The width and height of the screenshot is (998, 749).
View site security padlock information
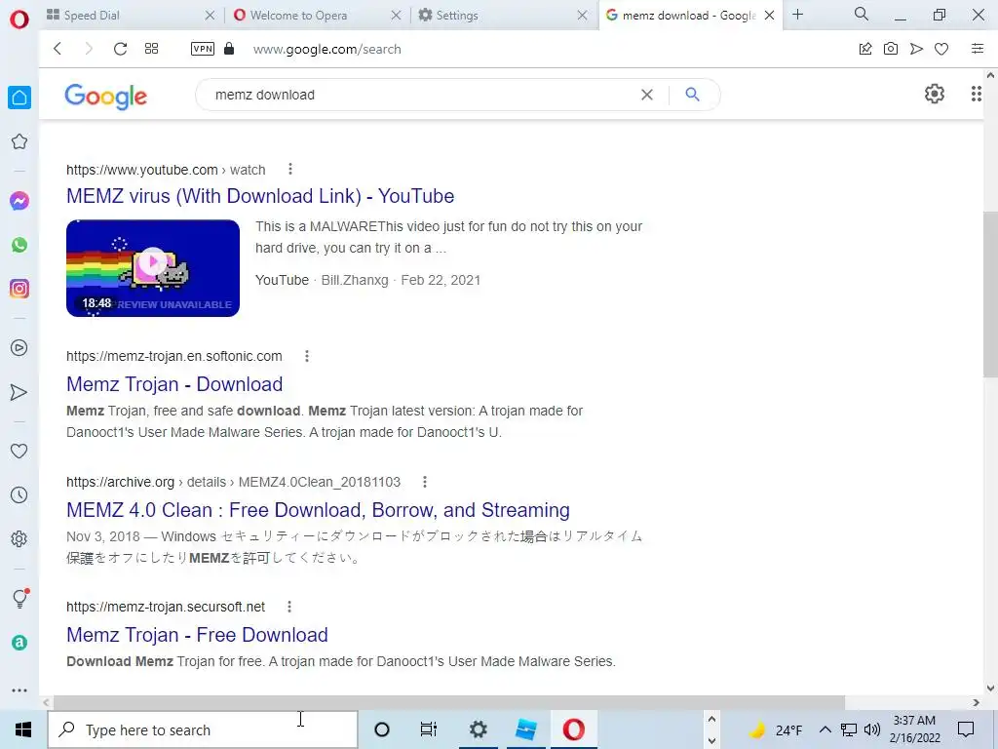click(x=229, y=49)
